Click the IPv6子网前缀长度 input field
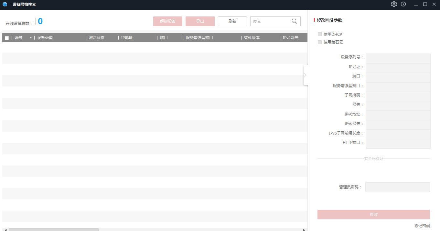This screenshot has height=231, width=440. tap(398, 135)
